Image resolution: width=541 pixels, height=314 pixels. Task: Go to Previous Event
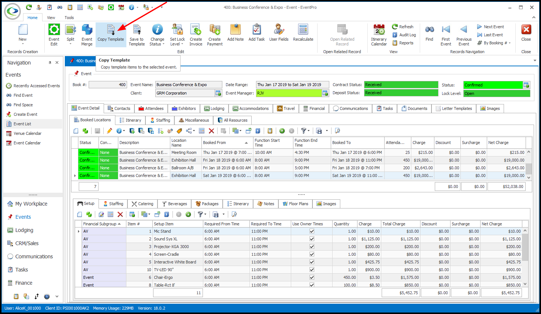pyautogui.click(x=464, y=35)
